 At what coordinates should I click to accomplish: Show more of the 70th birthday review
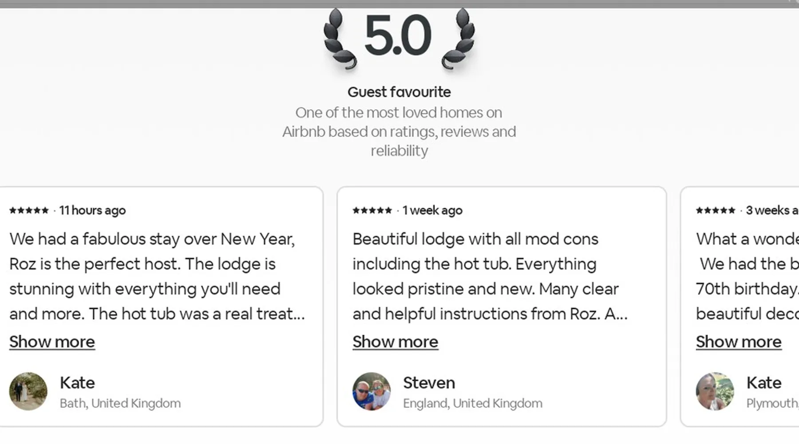tap(738, 342)
